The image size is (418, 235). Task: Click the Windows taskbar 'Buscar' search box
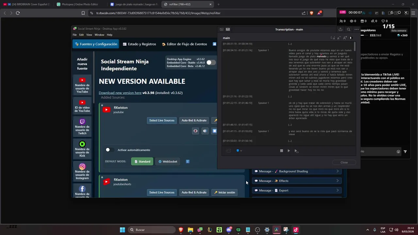(152, 230)
